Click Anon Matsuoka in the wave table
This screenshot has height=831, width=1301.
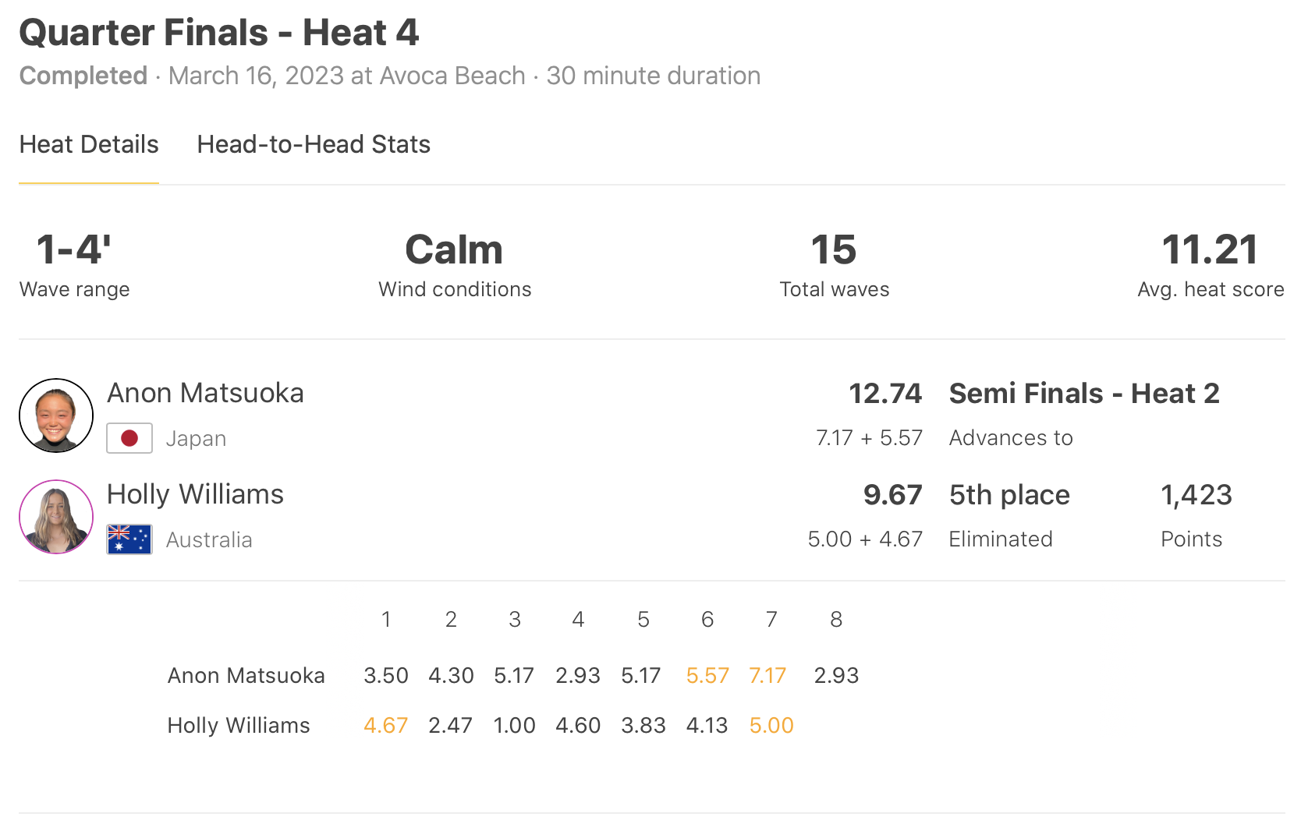point(246,675)
